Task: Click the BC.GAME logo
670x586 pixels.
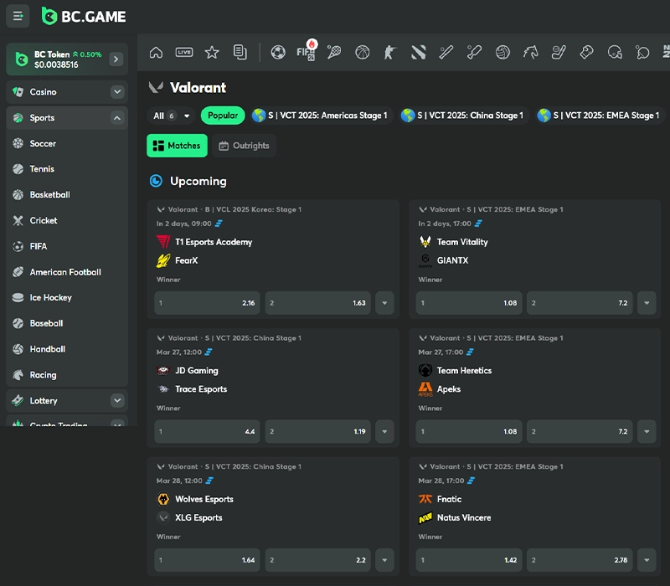Action: (84, 16)
